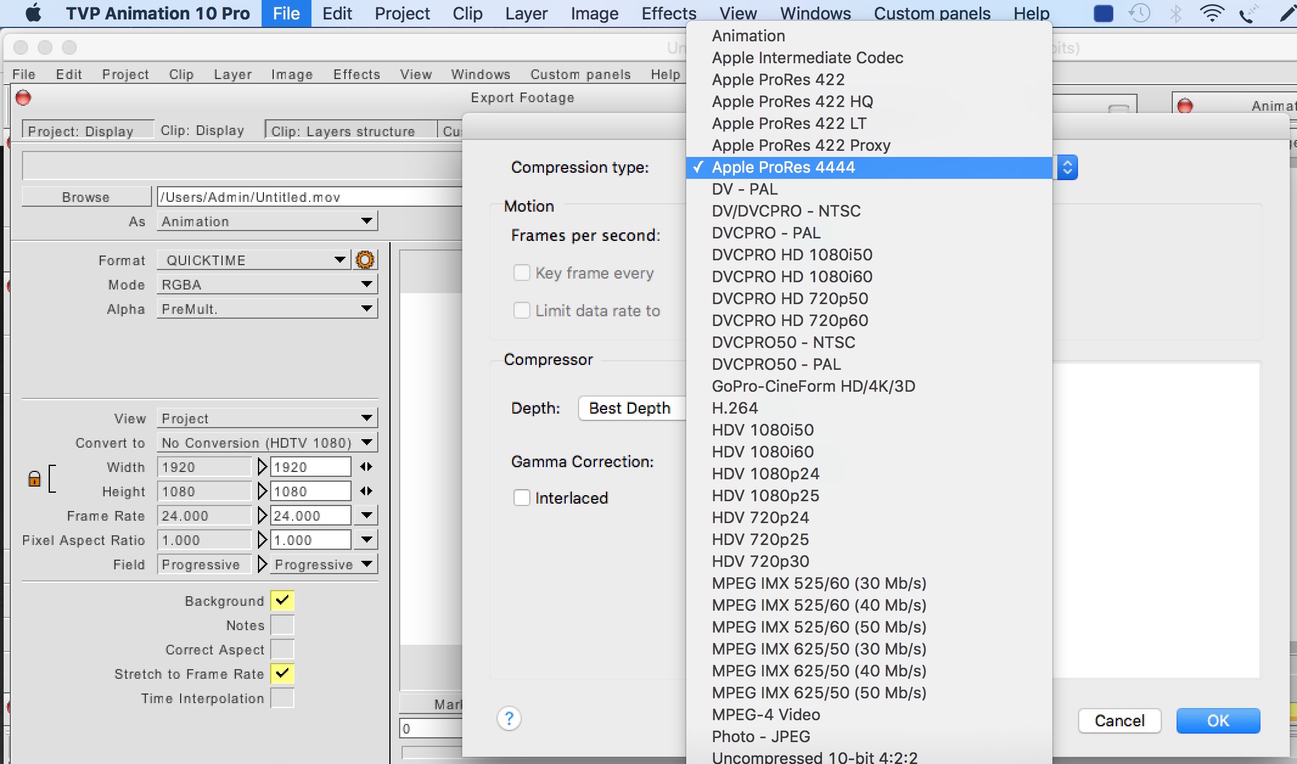Open Custom panels menu in macOS menu bar

932,13
